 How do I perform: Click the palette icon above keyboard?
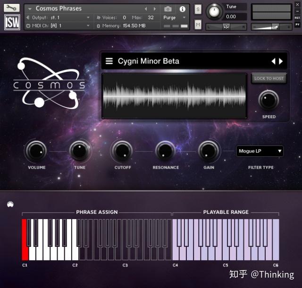coord(10,204)
